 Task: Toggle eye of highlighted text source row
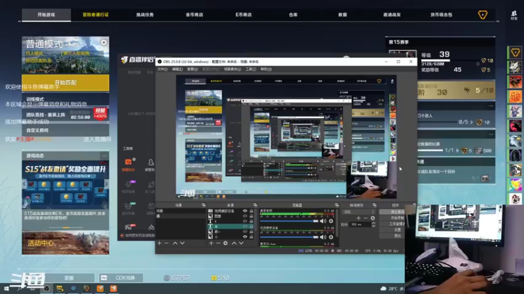[245, 226]
